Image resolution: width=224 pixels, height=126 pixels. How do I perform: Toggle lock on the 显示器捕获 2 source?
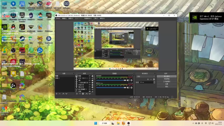coord(92,89)
